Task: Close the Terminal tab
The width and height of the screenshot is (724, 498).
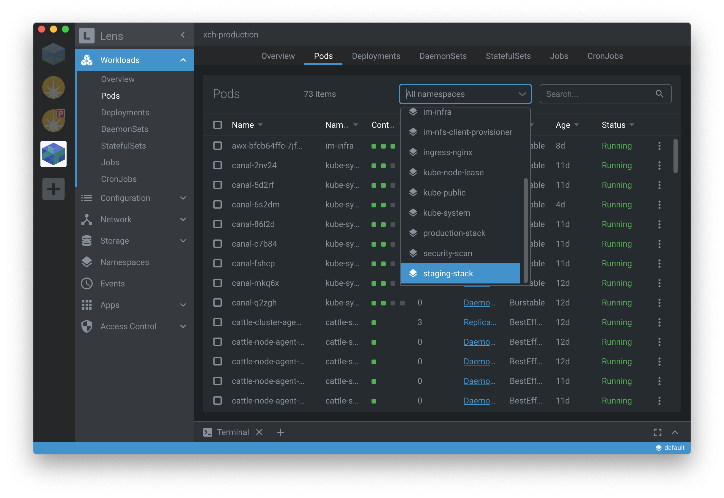Action: click(x=259, y=432)
